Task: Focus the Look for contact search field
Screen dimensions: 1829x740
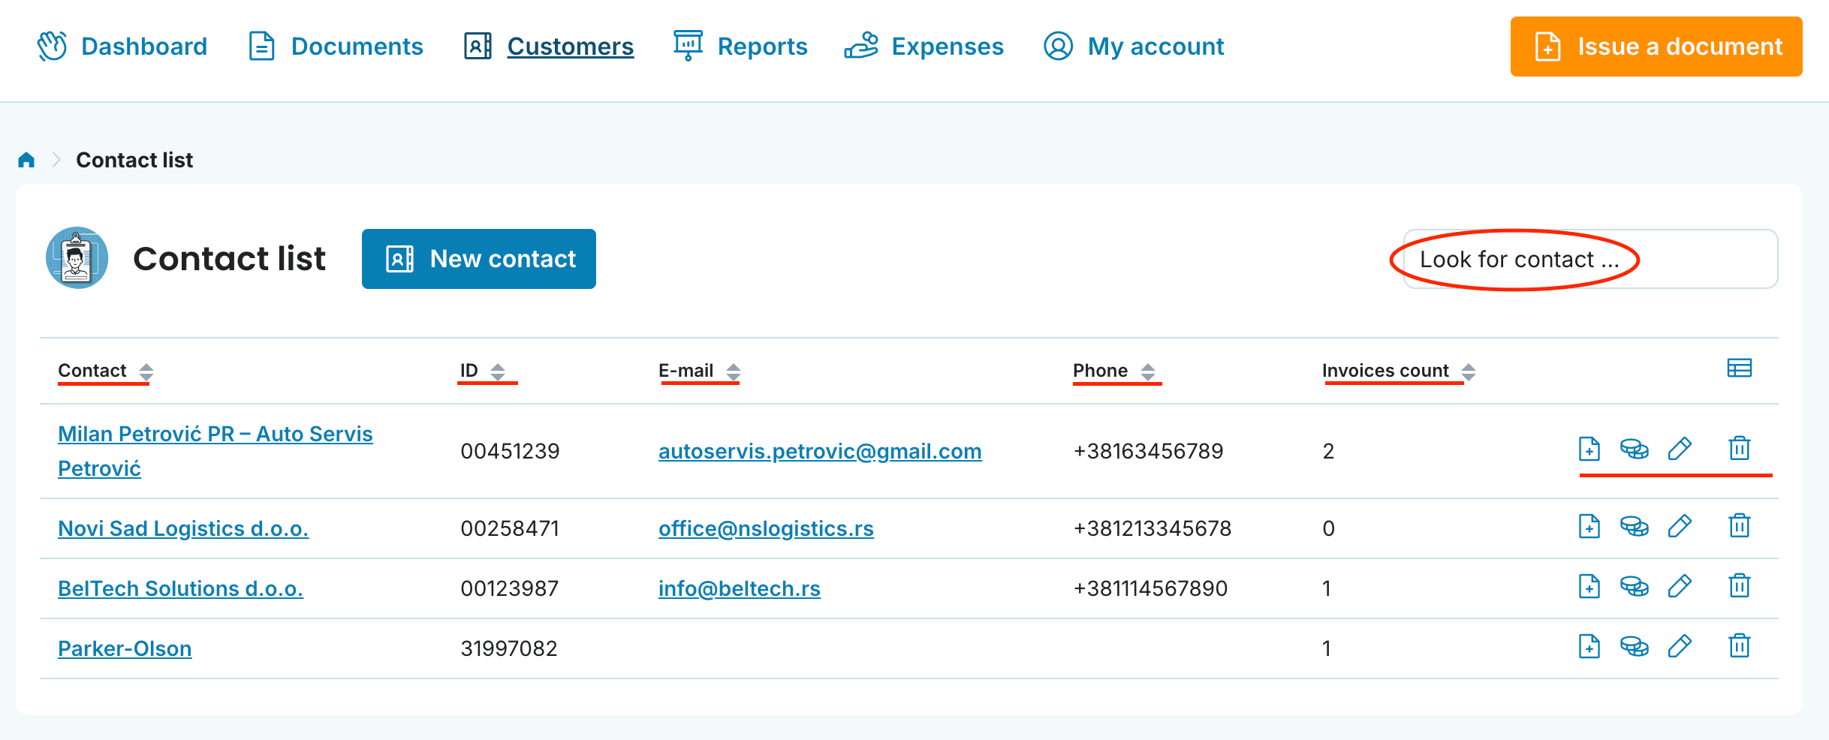Action: click(x=1589, y=259)
